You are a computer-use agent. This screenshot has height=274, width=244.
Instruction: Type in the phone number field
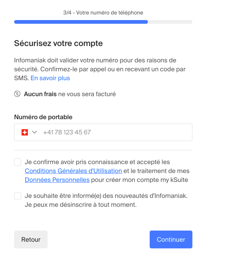(x=115, y=132)
